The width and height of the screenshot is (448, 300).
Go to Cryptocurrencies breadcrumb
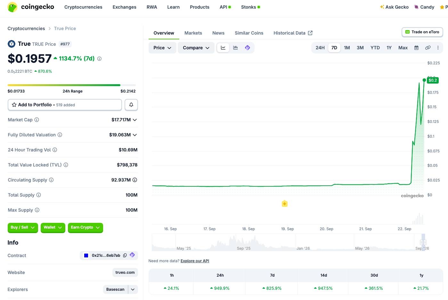(x=26, y=28)
